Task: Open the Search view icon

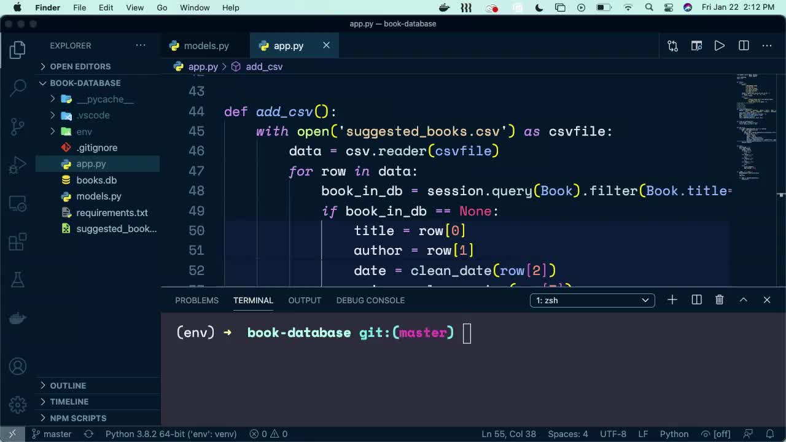Action: click(x=18, y=88)
